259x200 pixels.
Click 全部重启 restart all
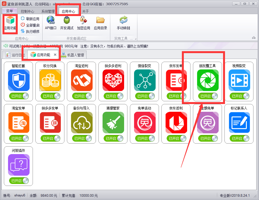click(30, 25)
